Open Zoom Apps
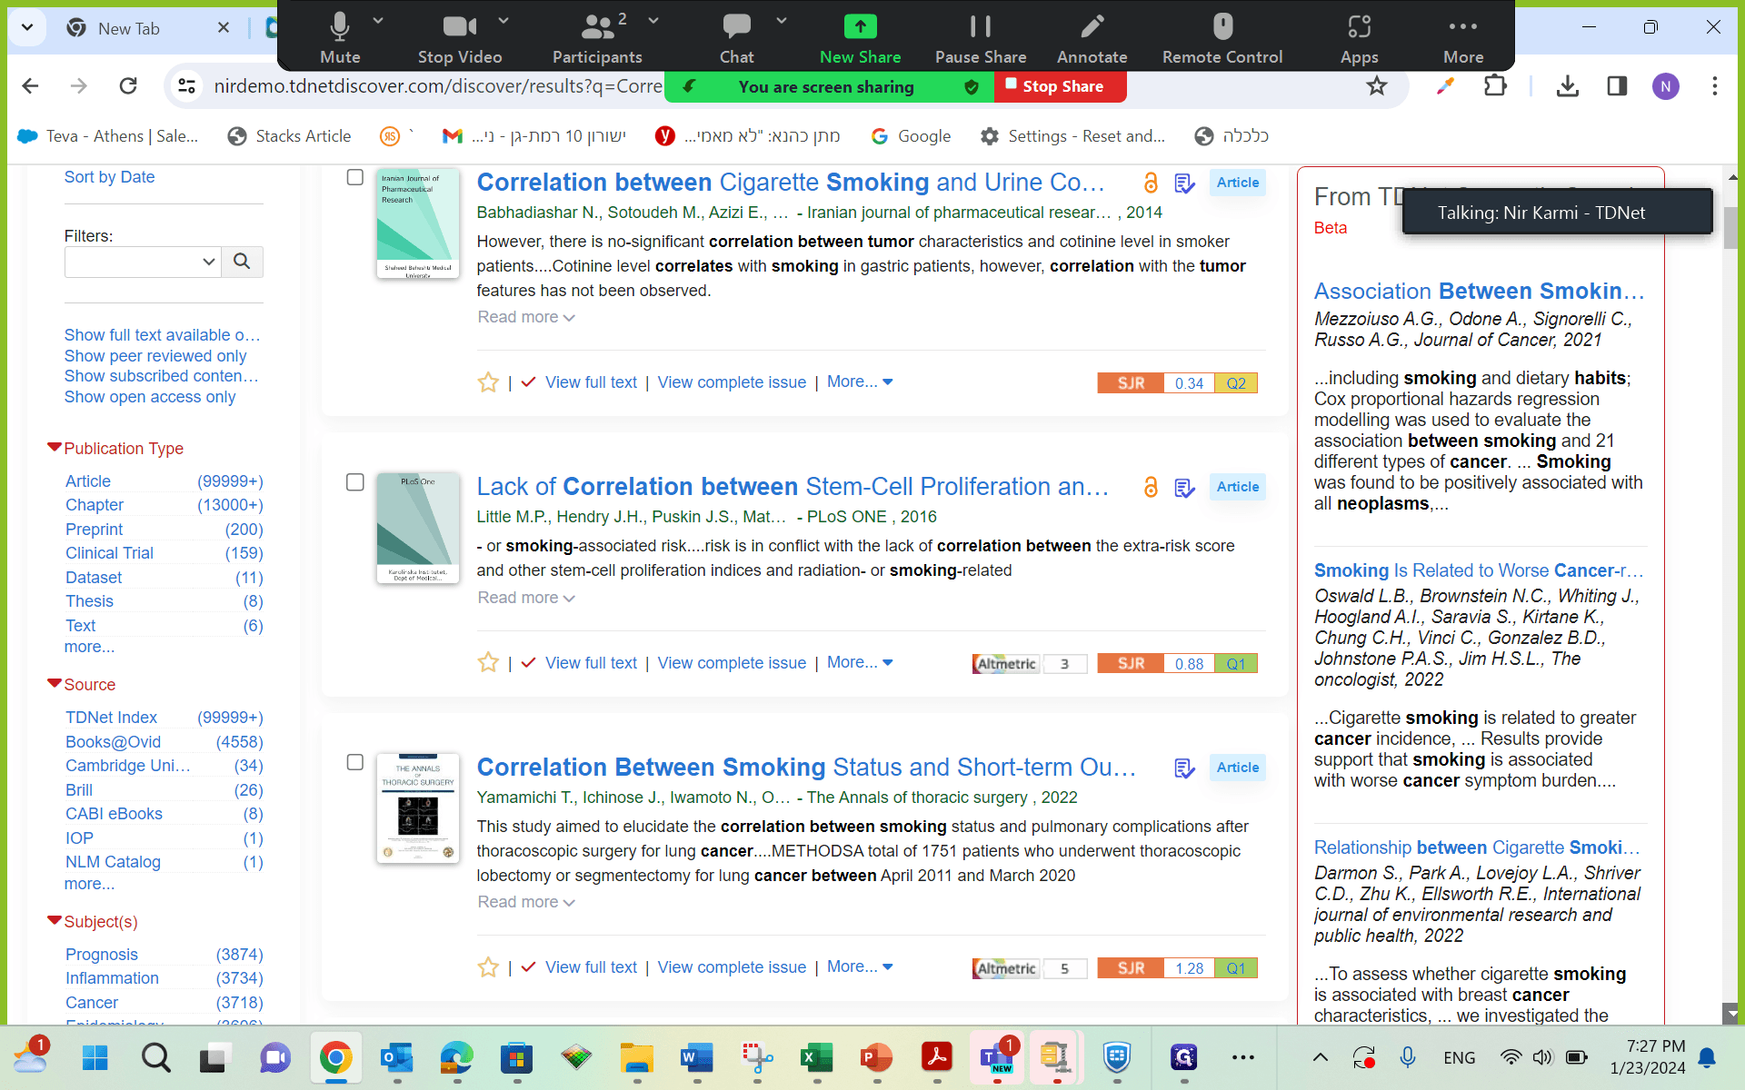Image resolution: width=1745 pixels, height=1090 pixels. tap(1359, 38)
